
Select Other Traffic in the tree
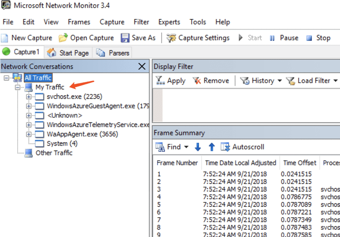(54, 153)
